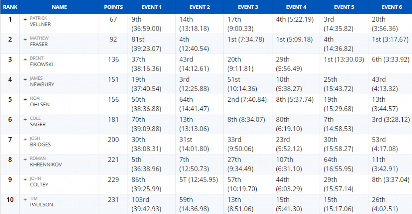Expand Roman Khrennikov's row plus icon

(25, 160)
